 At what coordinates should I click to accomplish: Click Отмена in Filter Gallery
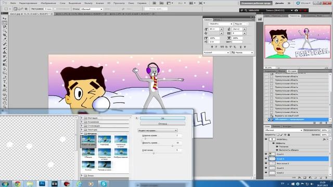click(162, 124)
